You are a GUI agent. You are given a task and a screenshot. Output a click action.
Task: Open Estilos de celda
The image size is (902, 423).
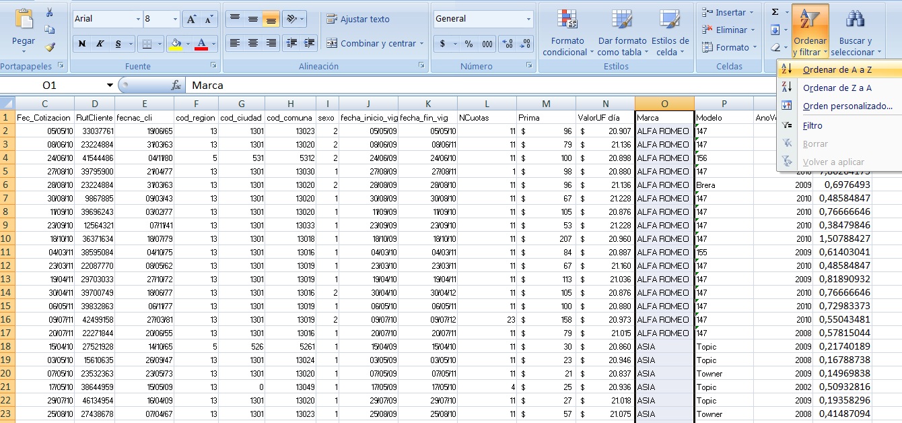[670, 32]
